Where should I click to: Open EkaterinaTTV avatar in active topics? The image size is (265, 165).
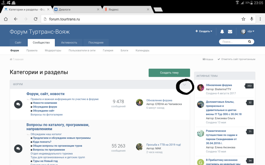coord(201,88)
